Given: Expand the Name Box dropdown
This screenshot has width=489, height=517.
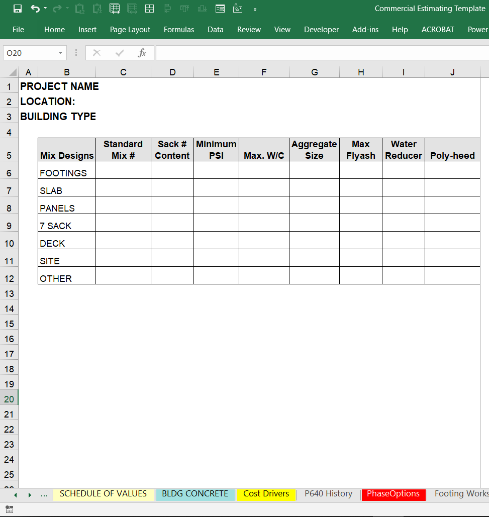Looking at the screenshot, I should click(60, 53).
